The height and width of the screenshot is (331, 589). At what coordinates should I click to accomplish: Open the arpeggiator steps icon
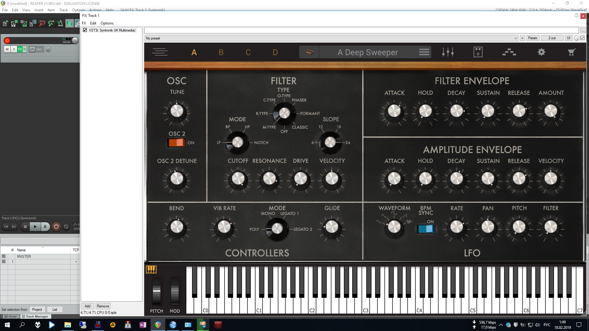point(509,52)
